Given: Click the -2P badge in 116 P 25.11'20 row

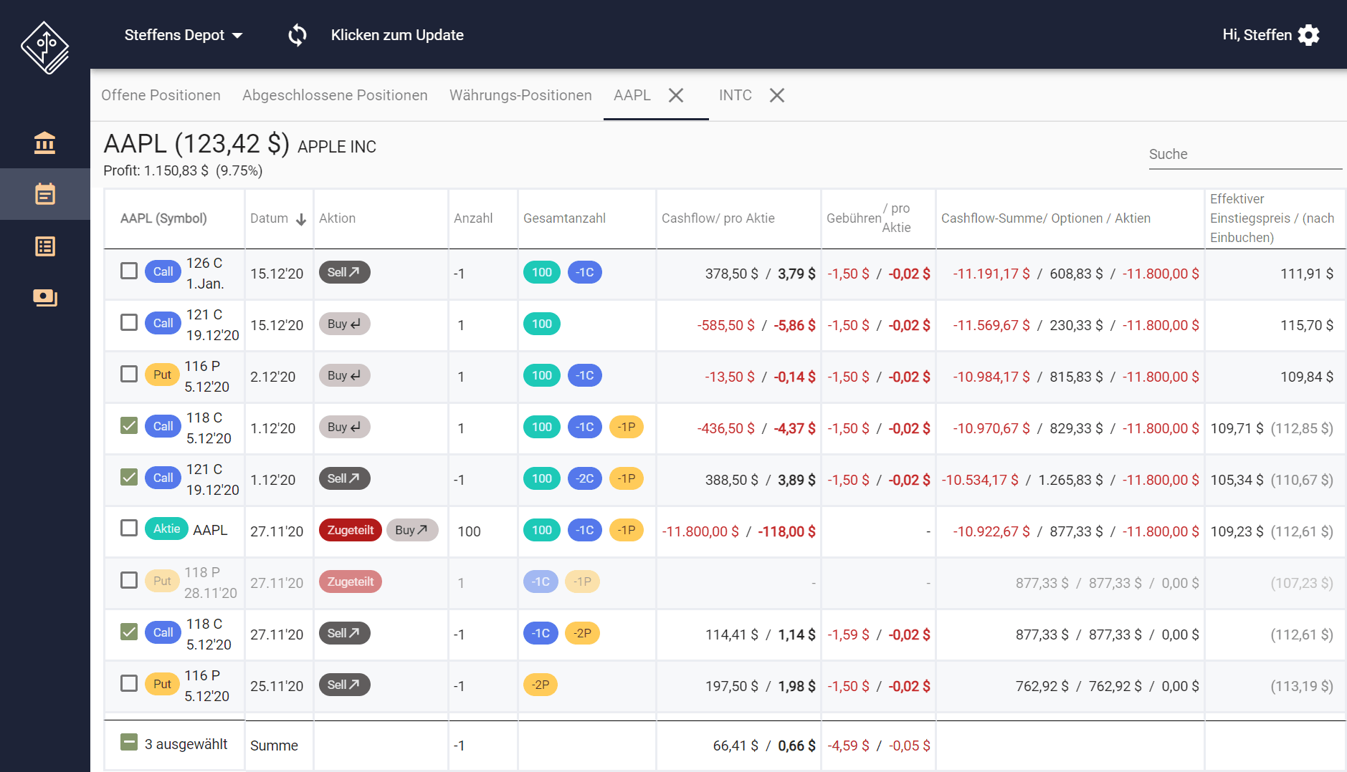Looking at the screenshot, I should pyautogui.click(x=541, y=685).
